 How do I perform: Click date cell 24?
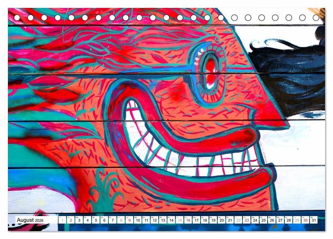[255, 220]
